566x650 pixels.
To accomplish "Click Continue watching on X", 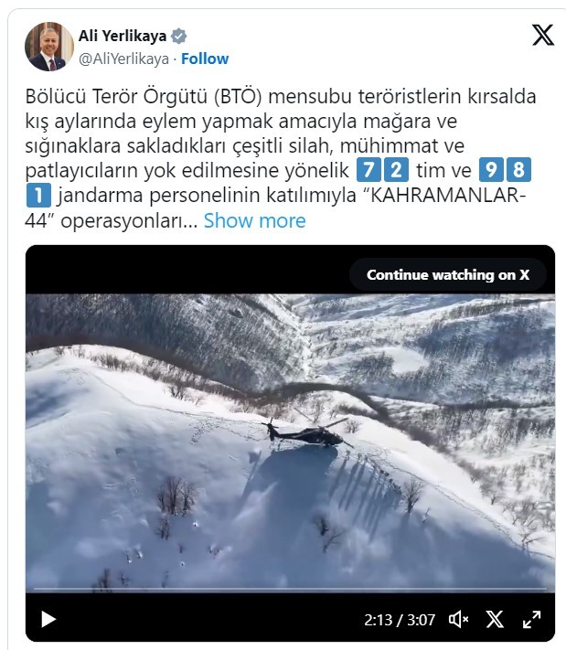I will (x=448, y=274).
